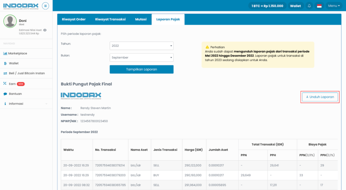Click the warning icon beside Perhatian
The height and width of the screenshot is (190, 346).
[207, 47]
